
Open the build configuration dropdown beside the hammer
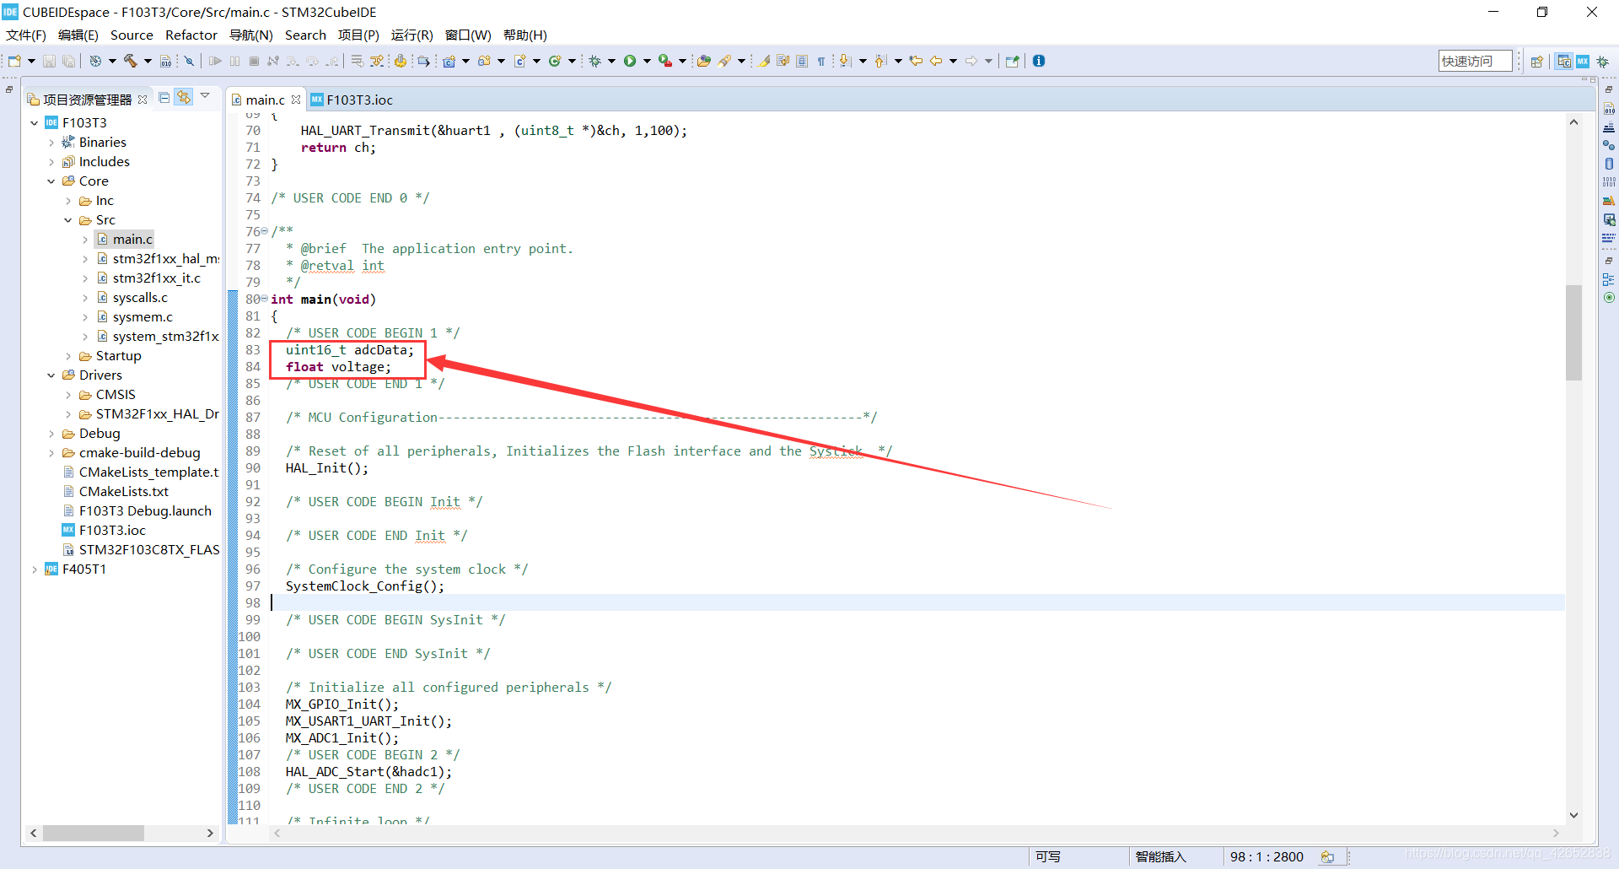pyautogui.click(x=149, y=61)
